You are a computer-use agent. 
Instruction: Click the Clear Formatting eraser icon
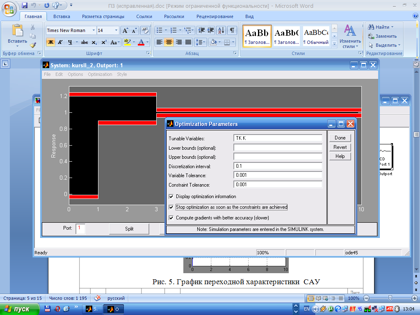(x=145, y=30)
